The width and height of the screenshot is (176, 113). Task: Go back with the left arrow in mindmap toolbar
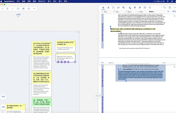(x=3, y=9)
